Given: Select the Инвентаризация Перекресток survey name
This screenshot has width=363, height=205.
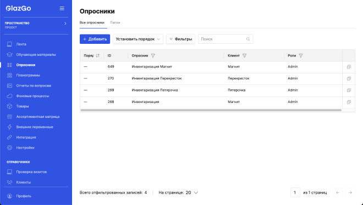Looking at the screenshot, I should pyautogui.click(x=157, y=78).
